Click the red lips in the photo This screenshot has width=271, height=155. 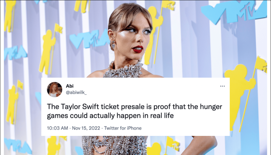(138, 49)
